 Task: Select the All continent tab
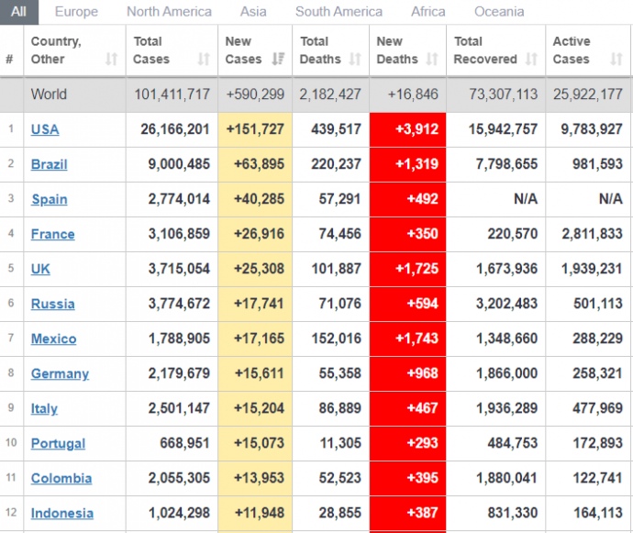click(x=18, y=12)
